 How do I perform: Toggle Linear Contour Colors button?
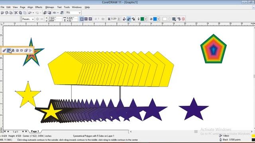(x=124, y=19)
